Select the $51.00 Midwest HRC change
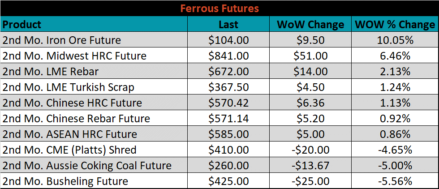Screen dimensions: 439x189 click(310, 55)
